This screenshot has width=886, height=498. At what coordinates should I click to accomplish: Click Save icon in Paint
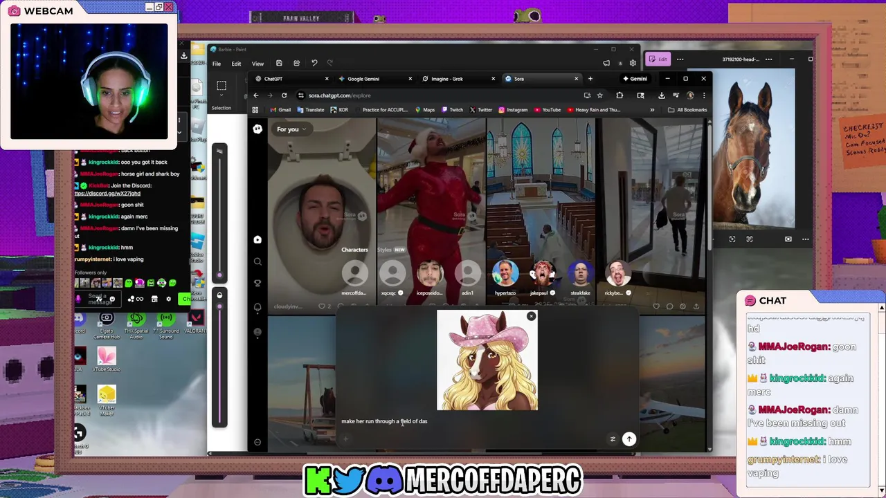pyautogui.click(x=279, y=63)
